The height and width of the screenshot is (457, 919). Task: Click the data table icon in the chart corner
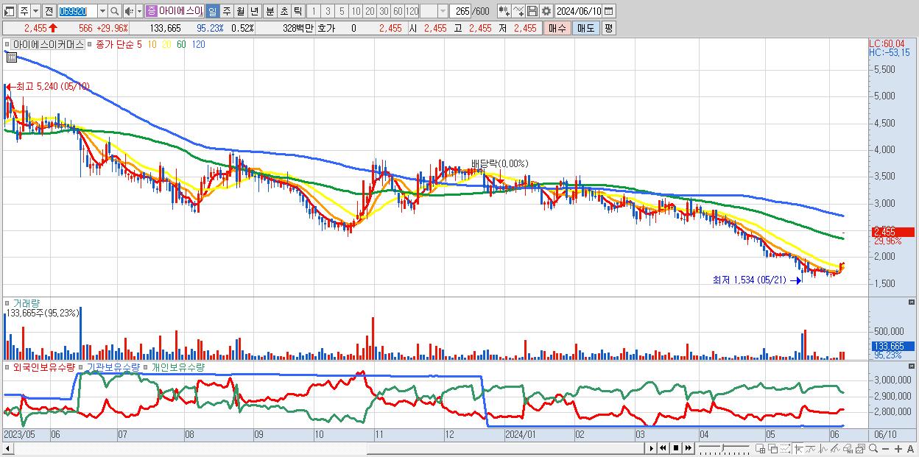coord(11,56)
